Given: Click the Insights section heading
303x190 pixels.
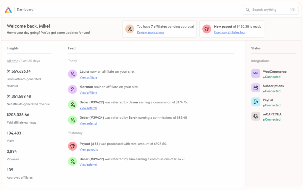Looking at the screenshot, I should [x=13, y=48].
